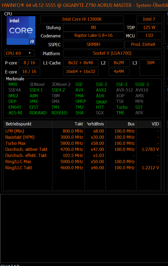Click the AES-NI feature label
This screenshot has height=266, width=168.
(15, 113)
